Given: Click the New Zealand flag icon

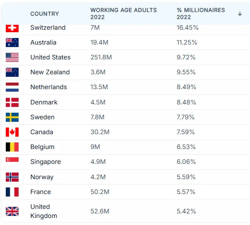Looking at the screenshot, I should [x=12, y=72].
